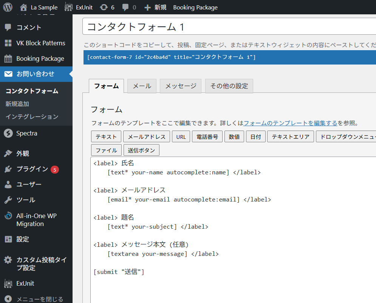Open the メッセージ tab
The image size is (376, 303).
pyautogui.click(x=181, y=86)
